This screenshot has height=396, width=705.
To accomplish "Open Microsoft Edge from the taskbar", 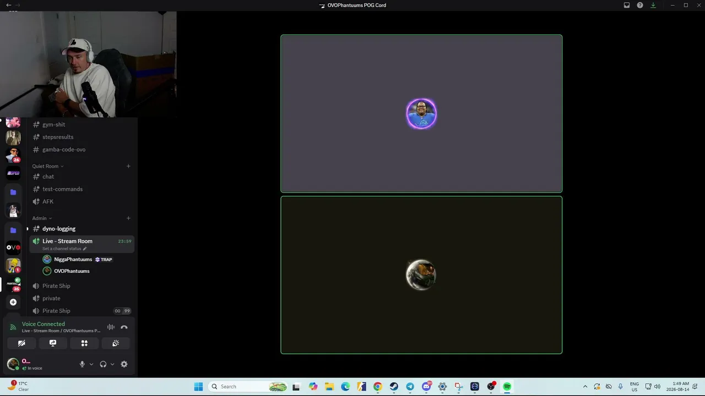I will (345, 387).
